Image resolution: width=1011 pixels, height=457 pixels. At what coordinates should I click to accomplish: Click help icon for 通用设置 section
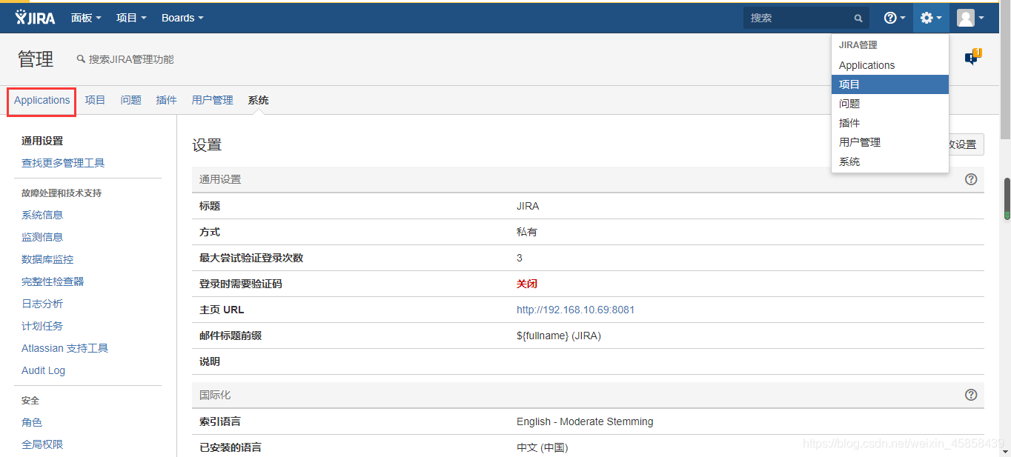(x=971, y=179)
